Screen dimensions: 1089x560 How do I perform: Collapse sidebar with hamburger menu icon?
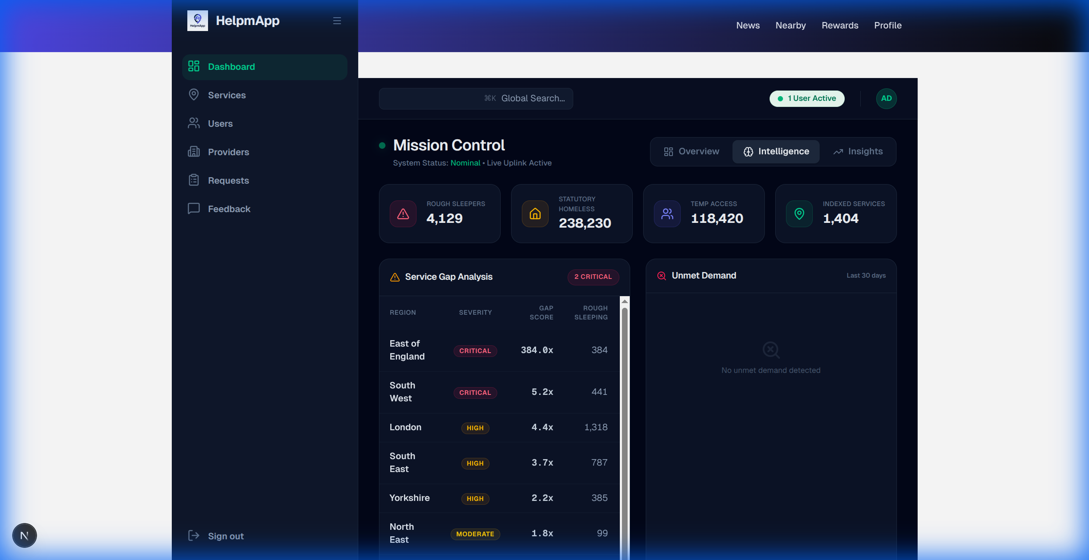[x=337, y=21]
